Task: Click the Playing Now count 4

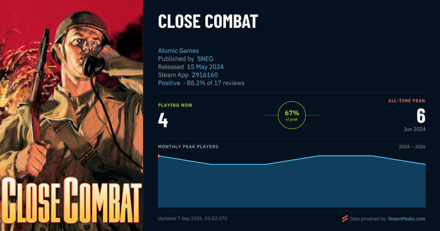Action: [x=163, y=120]
